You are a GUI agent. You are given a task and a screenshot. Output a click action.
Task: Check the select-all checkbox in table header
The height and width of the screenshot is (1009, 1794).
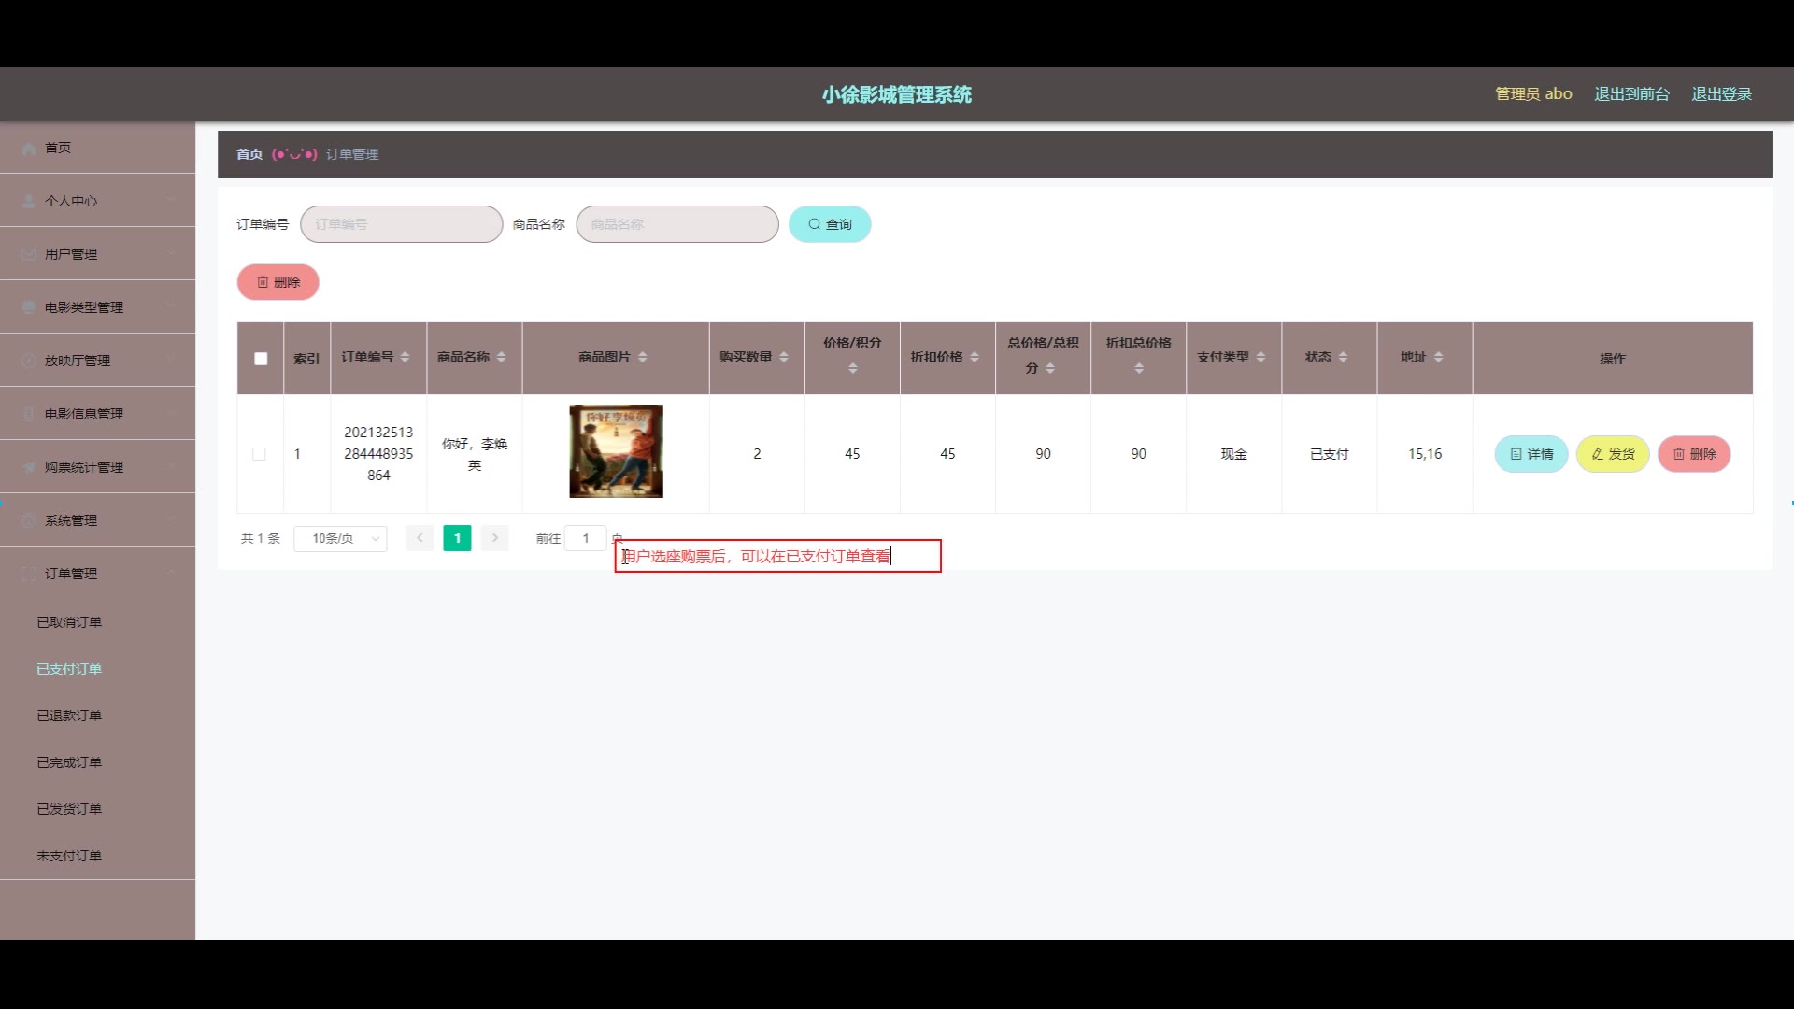(x=261, y=359)
